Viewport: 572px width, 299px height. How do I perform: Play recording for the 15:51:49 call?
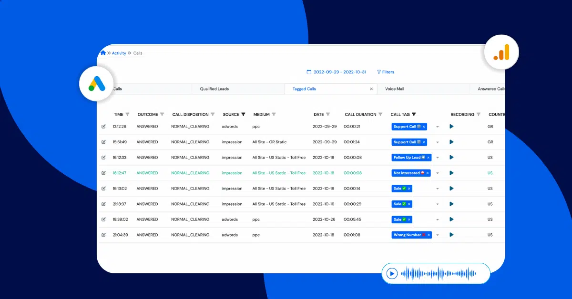pyautogui.click(x=451, y=142)
